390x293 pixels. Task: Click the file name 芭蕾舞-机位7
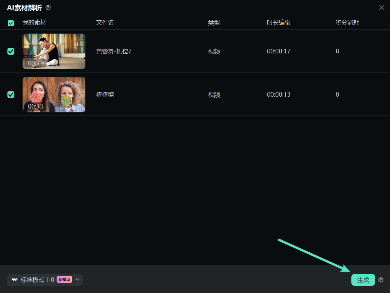tap(114, 51)
